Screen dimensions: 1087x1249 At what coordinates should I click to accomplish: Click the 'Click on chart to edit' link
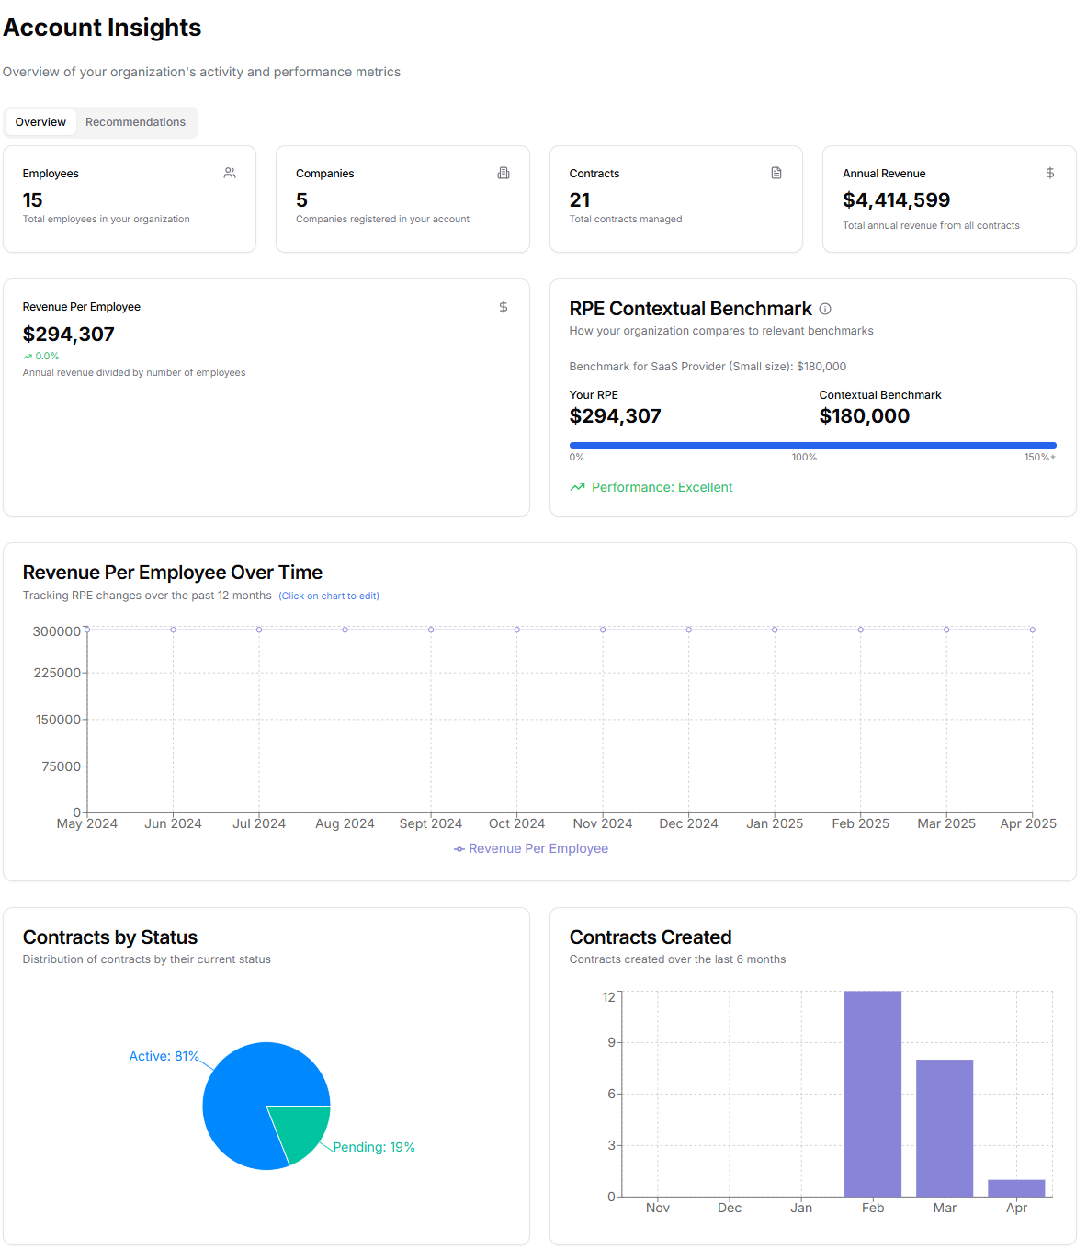[x=329, y=596]
